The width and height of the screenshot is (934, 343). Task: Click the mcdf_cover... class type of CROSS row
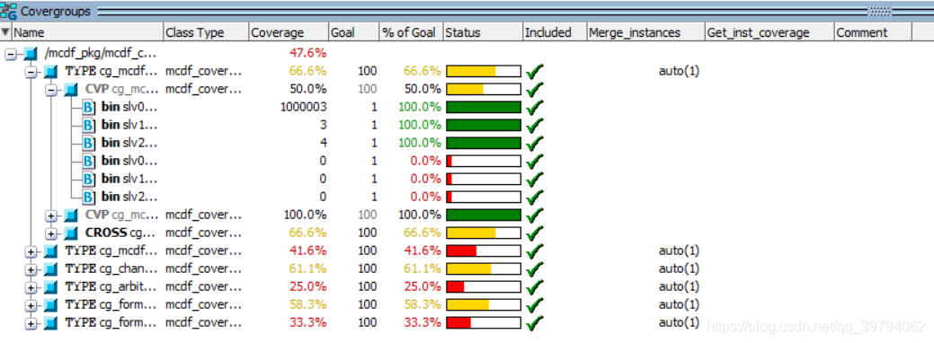(x=204, y=233)
